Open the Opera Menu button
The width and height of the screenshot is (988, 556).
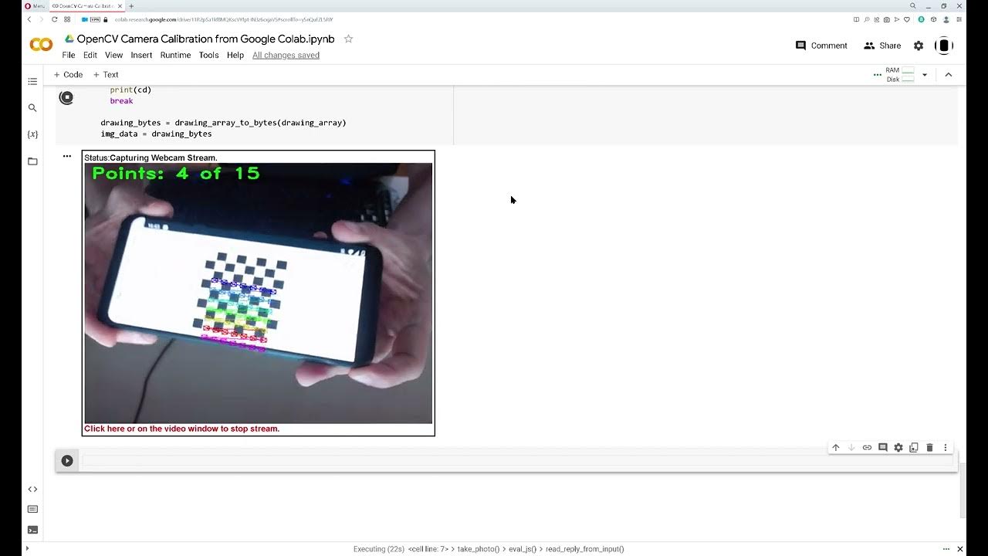[x=35, y=5]
